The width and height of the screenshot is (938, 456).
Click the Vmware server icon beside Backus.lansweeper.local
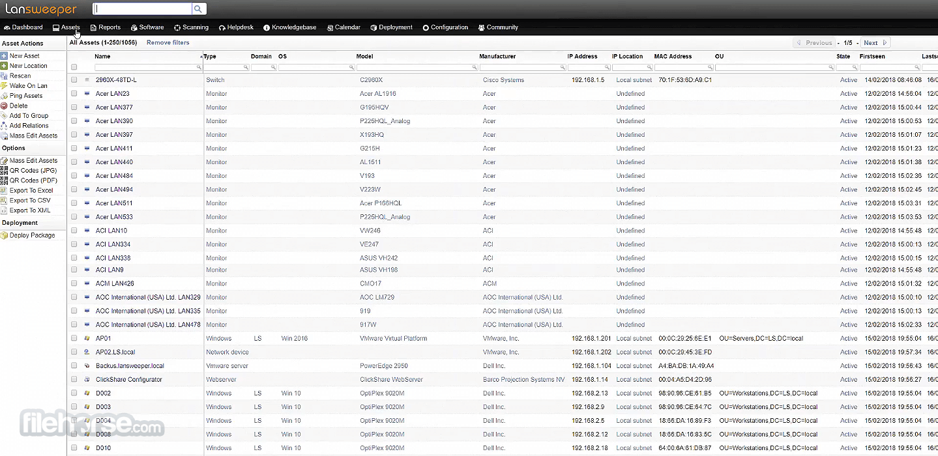[x=87, y=366]
